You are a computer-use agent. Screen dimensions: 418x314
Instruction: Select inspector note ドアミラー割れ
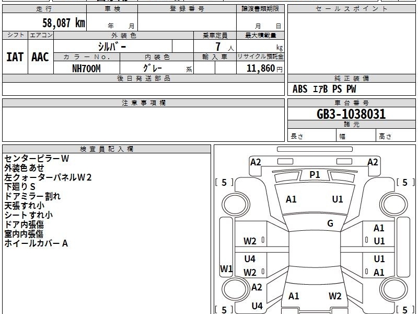(x=32, y=196)
